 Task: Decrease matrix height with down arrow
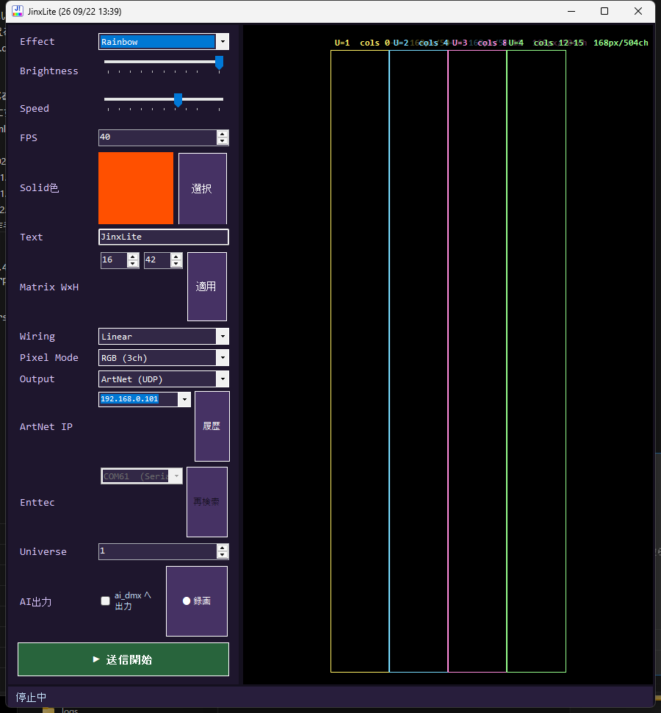pos(176,264)
